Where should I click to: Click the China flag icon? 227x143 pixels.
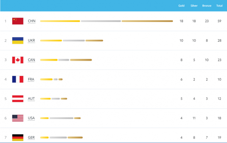pyautogui.click(x=18, y=21)
